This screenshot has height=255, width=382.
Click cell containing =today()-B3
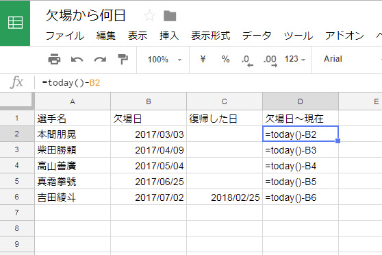(x=301, y=149)
